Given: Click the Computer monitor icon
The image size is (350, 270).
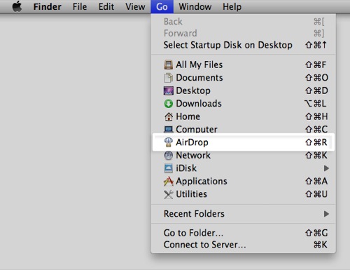Looking at the screenshot, I should [x=168, y=129].
